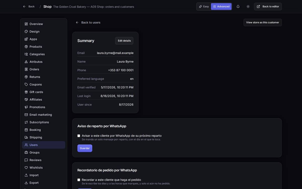Click the Atributos shapes icon
Viewport: 302px width, 189px height.
26,62
